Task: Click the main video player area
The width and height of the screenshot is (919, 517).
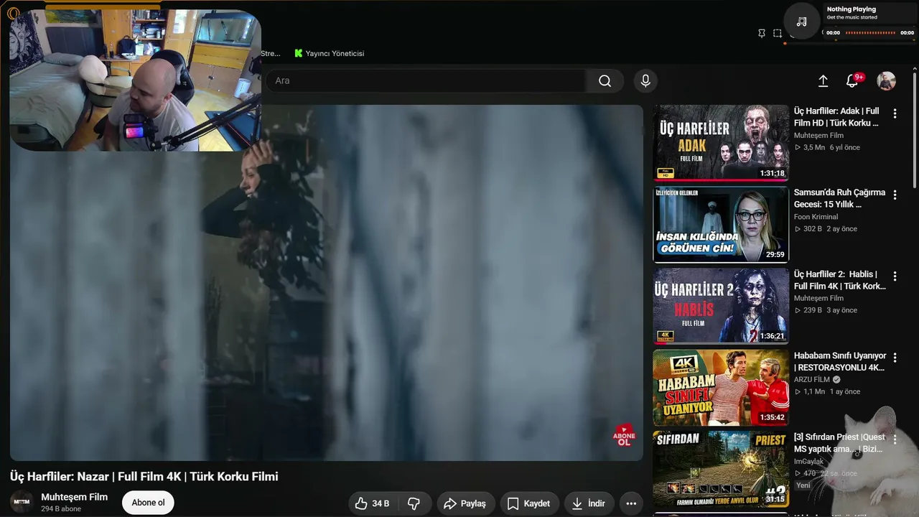Action: coord(327,283)
